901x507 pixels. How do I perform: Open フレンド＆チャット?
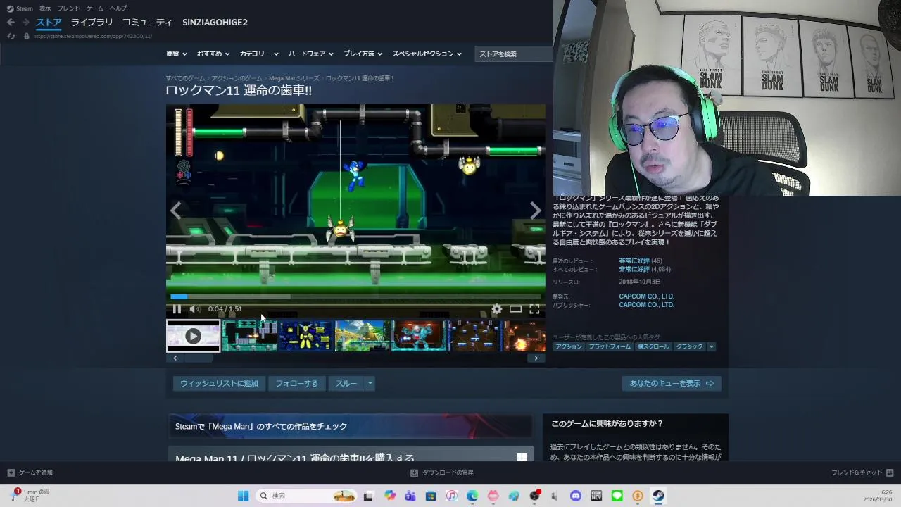pos(862,472)
